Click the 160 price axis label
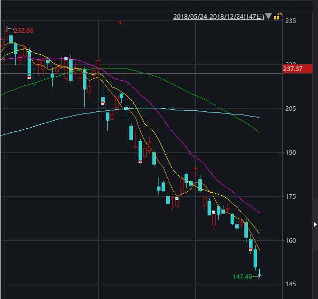 (x=290, y=241)
